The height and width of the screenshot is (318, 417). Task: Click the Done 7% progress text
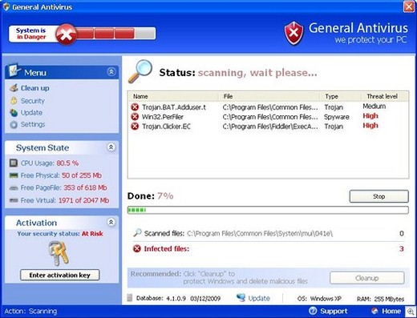[x=150, y=196]
